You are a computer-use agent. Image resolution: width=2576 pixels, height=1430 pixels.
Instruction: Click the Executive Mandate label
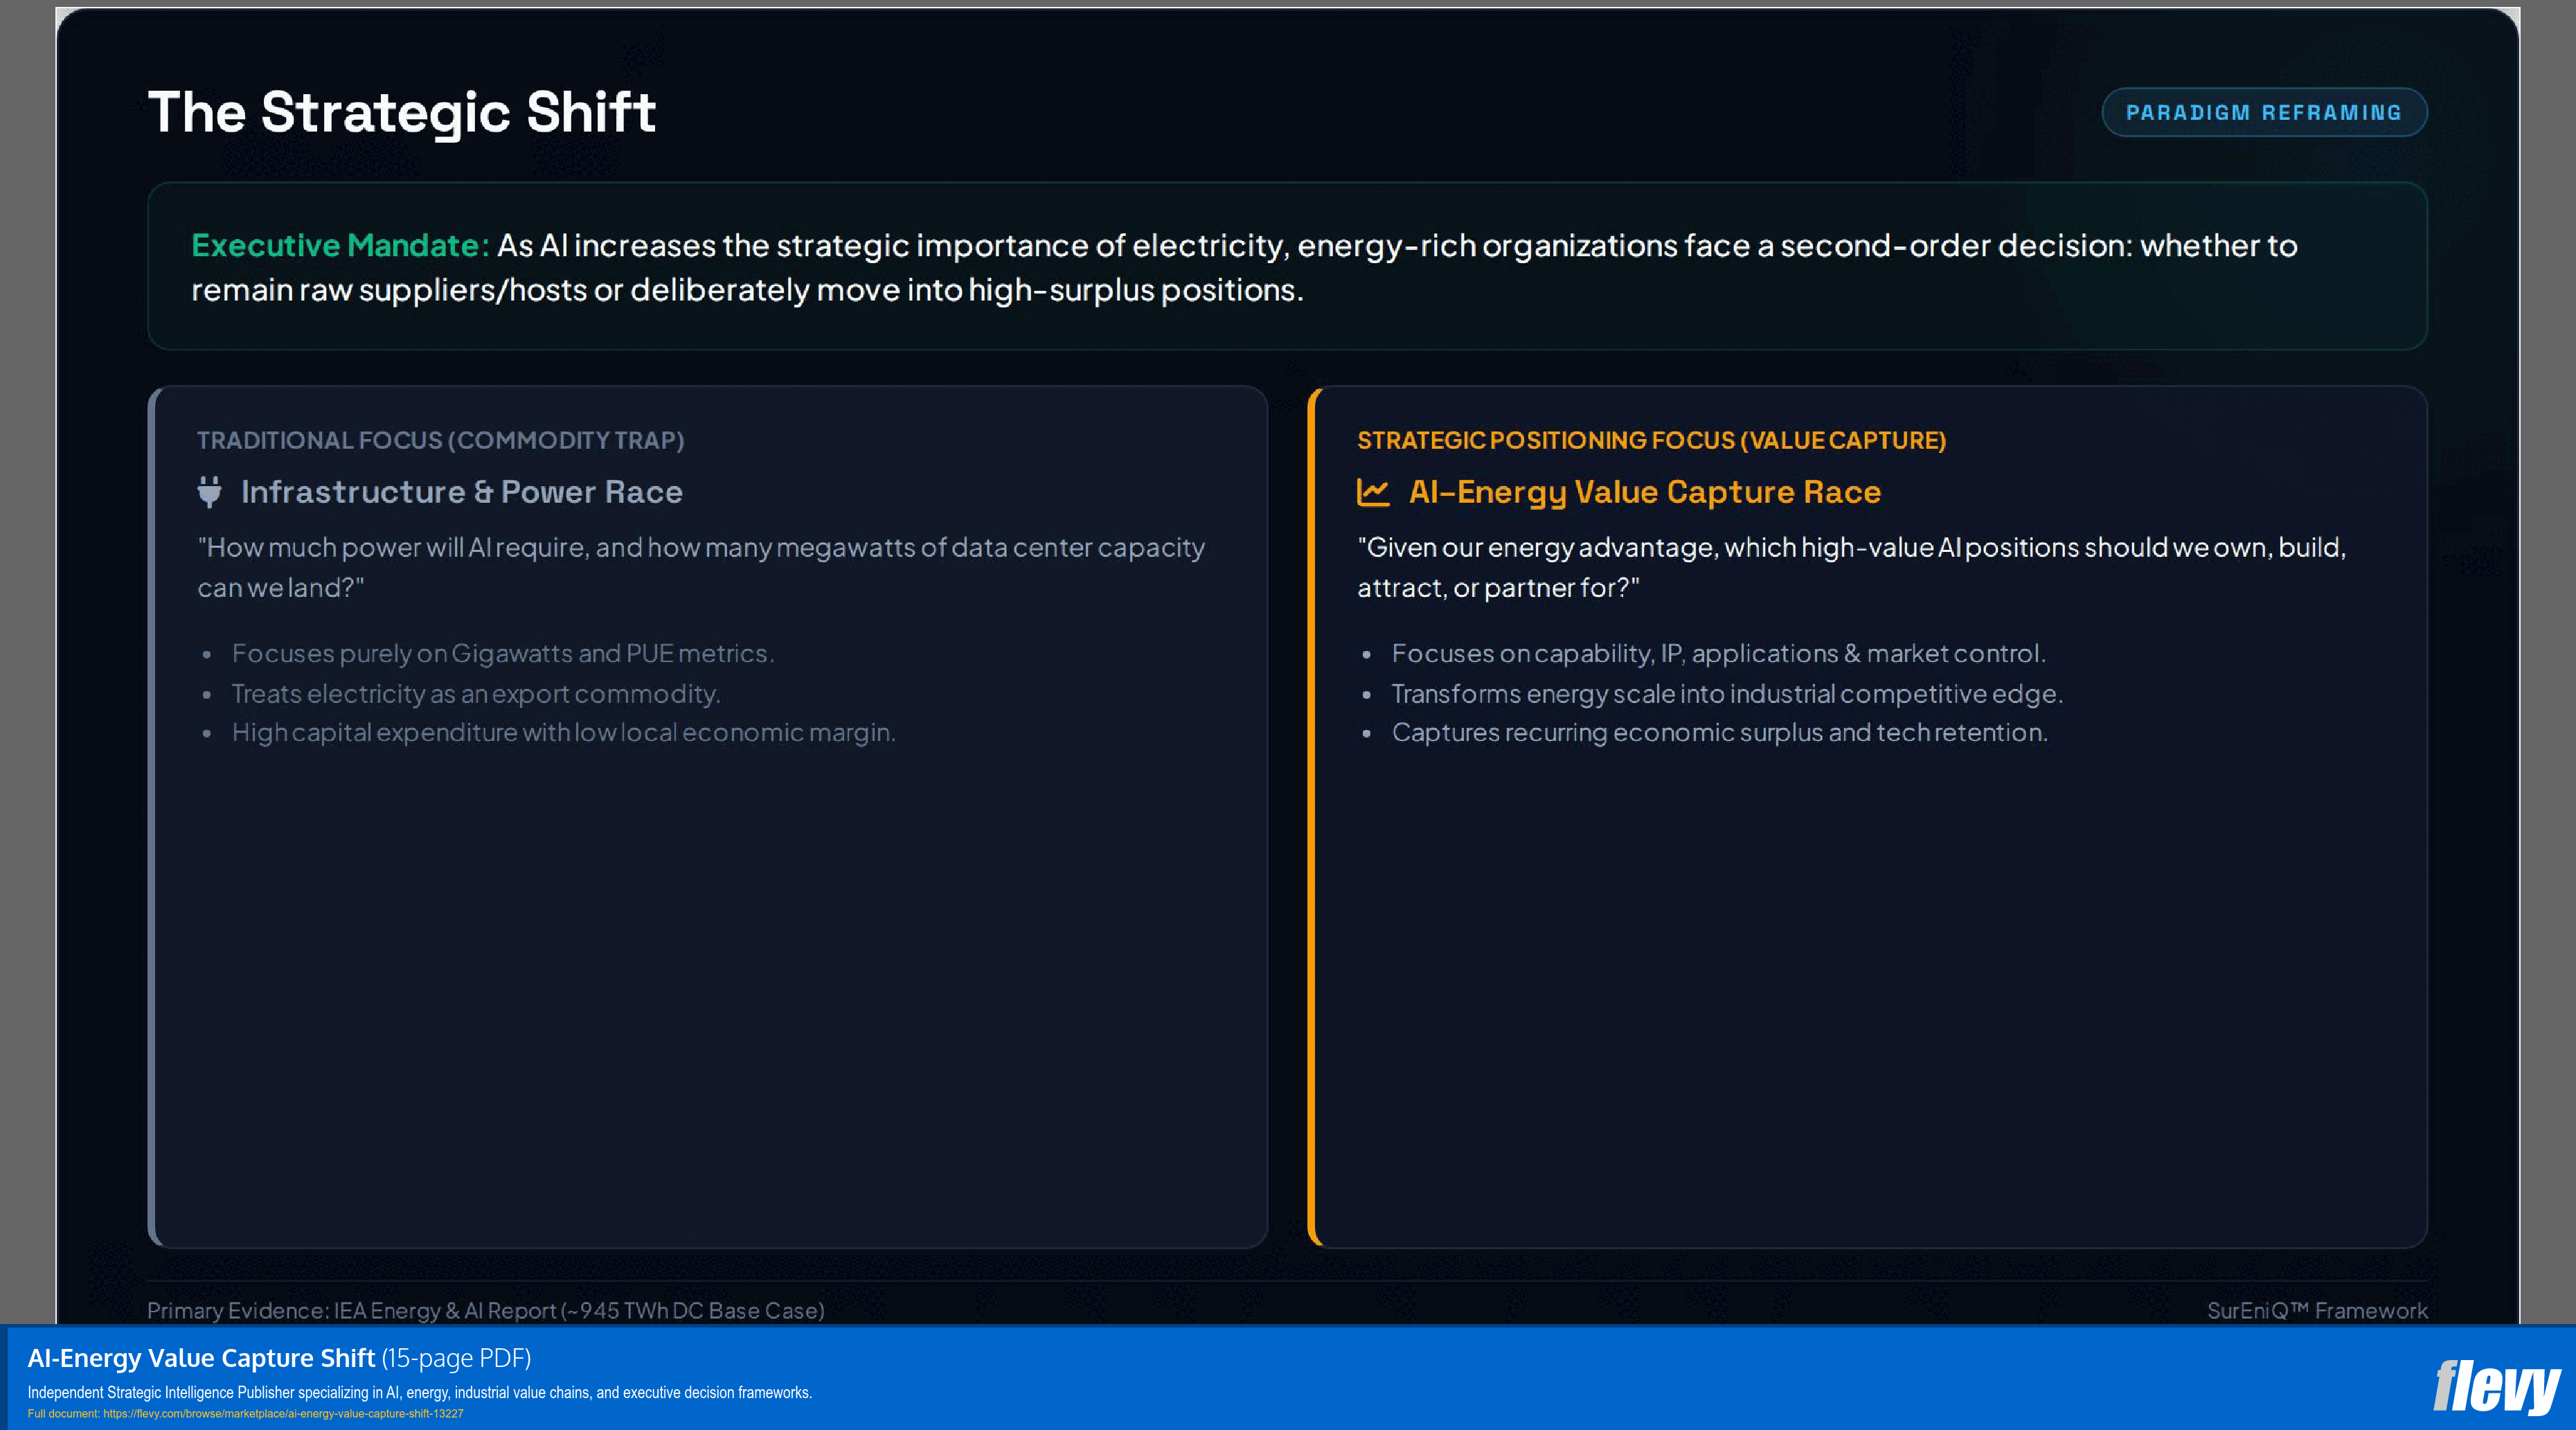tap(340, 245)
